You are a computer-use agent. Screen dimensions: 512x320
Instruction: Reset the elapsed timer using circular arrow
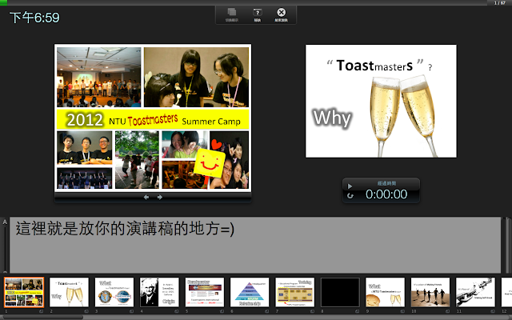click(350, 195)
